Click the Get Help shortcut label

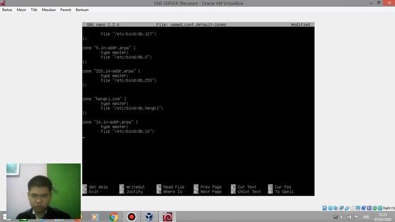pyautogui.click(x=98, y=187)
